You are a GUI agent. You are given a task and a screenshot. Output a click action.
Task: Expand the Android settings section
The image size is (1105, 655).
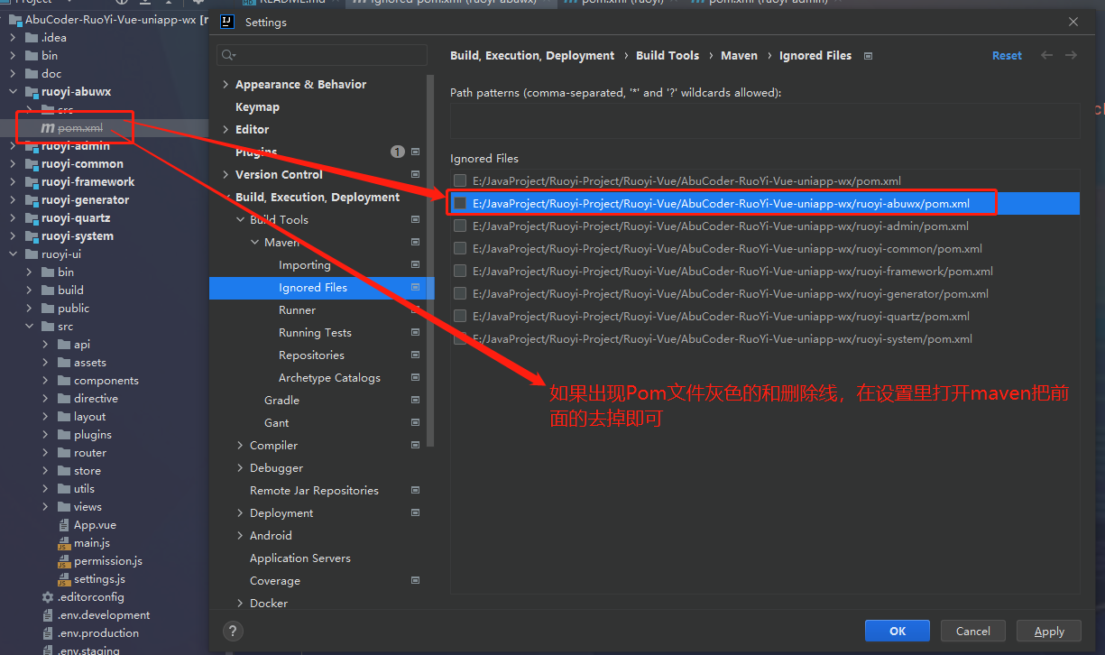(240, 535)
